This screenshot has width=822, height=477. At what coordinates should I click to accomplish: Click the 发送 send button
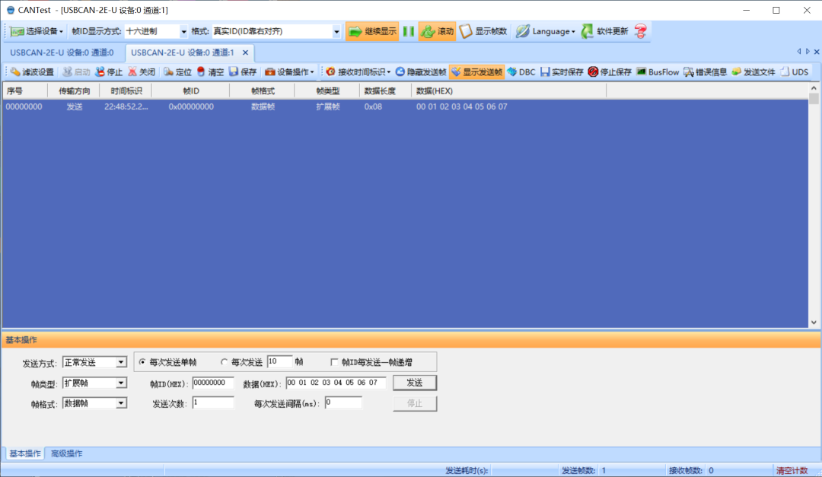pos(415,383)
